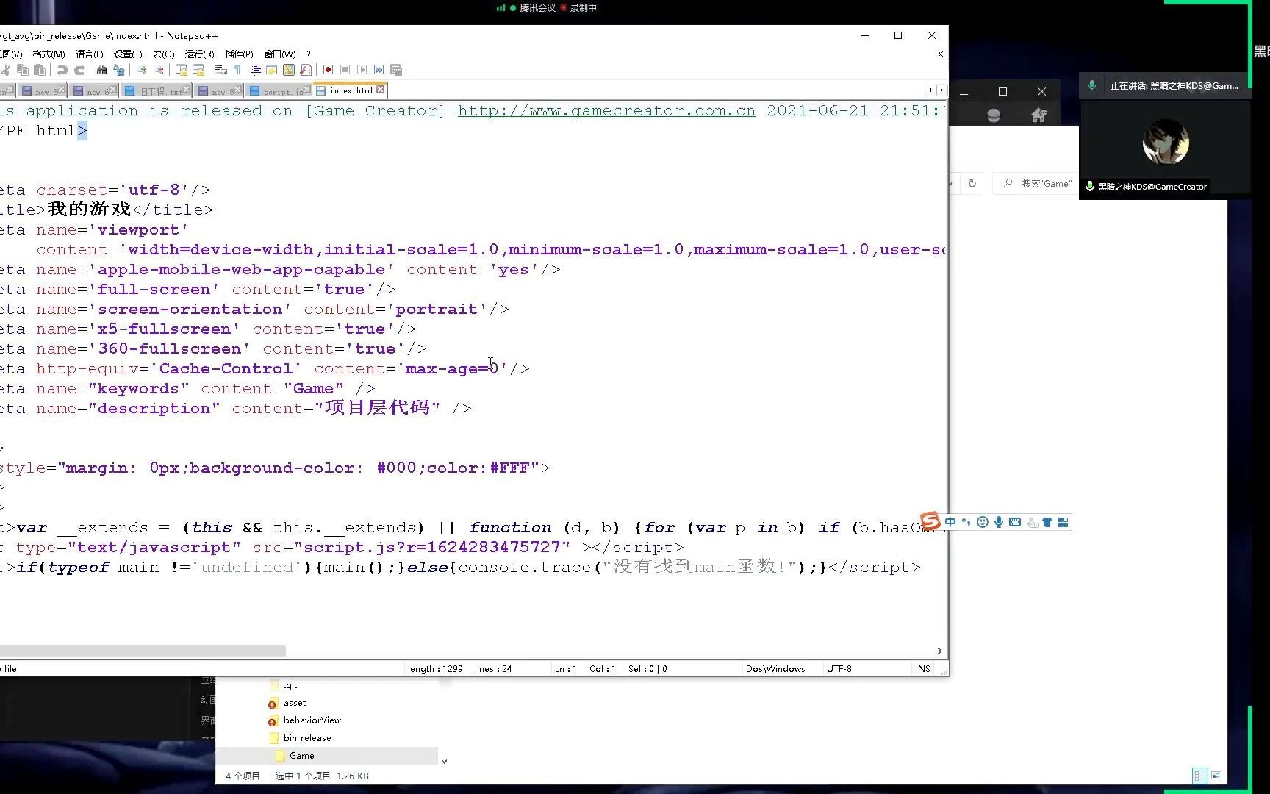Toggle Sogou Chinese/English mode 中 icon
This screenshot has height=794, width=1270.
(x=950, y=522)
